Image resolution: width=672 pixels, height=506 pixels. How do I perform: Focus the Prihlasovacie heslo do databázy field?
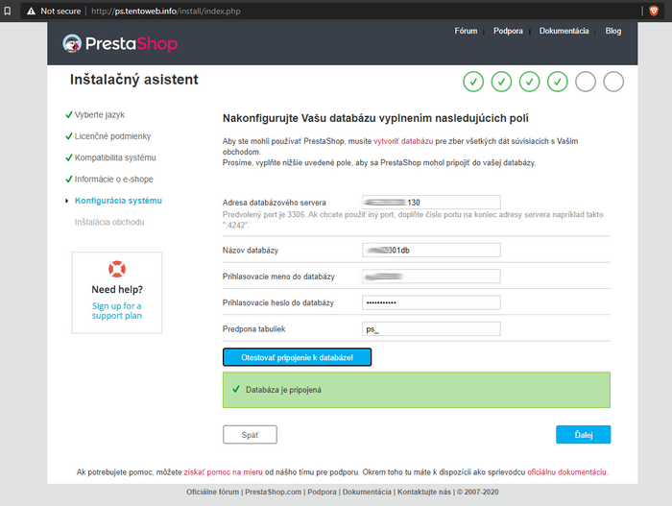click(x=432, y=302)
